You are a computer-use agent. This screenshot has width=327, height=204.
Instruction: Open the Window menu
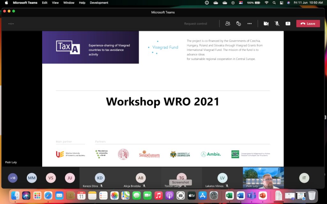(x=69, y=3)
